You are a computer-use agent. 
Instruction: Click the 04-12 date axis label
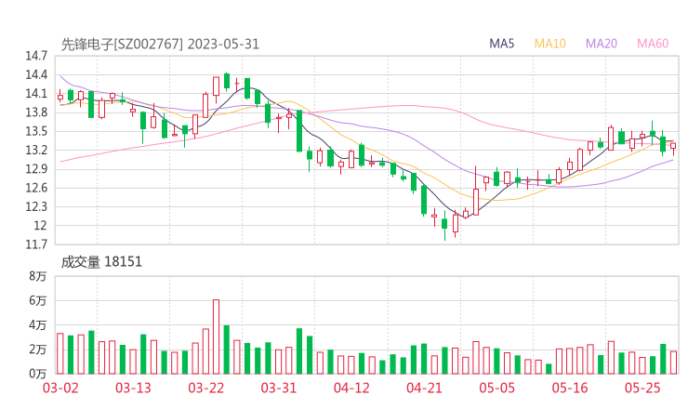click(351, 388)
